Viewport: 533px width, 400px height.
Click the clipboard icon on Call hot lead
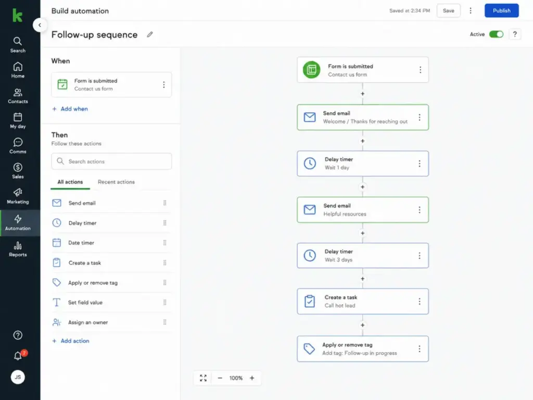[x=310, y=302]
